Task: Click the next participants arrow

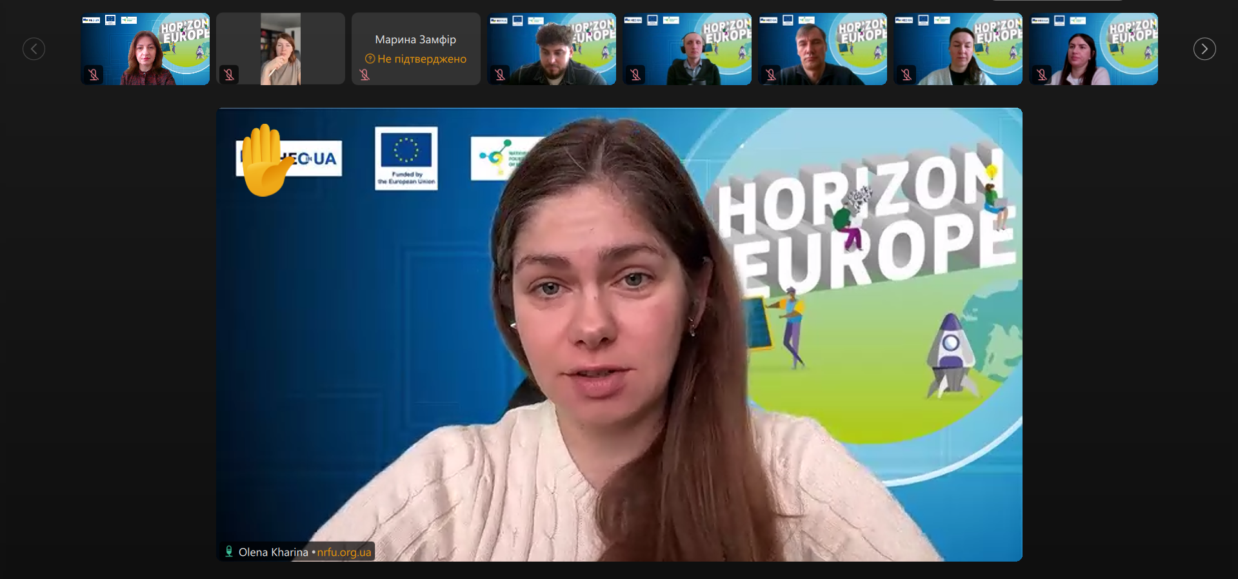Action: [x=1204, y=49]
